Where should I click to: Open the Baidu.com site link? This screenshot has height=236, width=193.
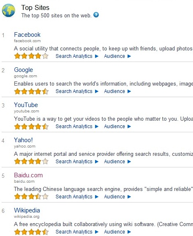tap(28, 175)
